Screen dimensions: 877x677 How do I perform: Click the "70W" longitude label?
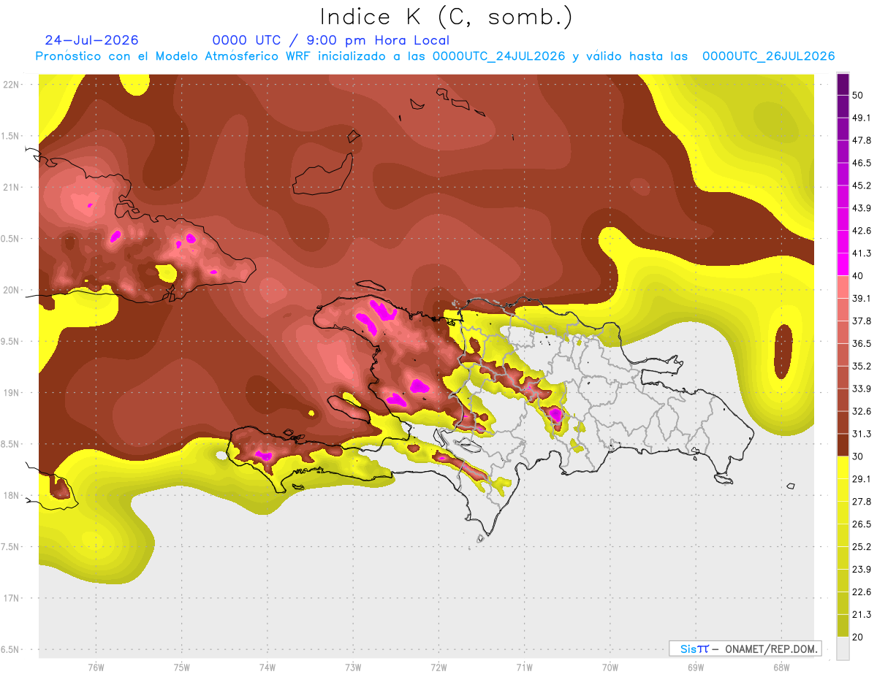coord(610,667)
